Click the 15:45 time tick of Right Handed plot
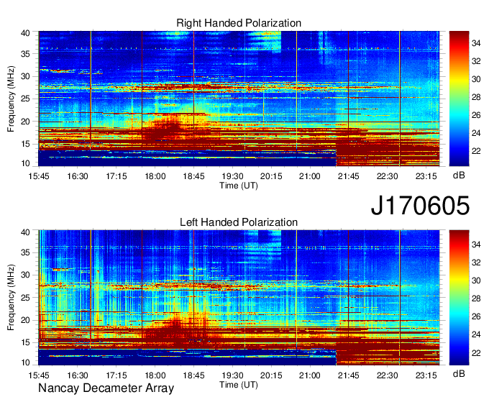This screenshot has height=397, width=489. (39, 176)
